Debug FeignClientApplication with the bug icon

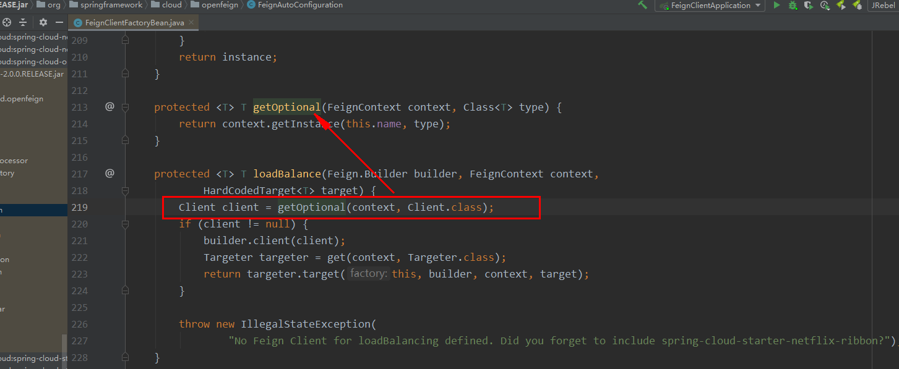point(793,5)
